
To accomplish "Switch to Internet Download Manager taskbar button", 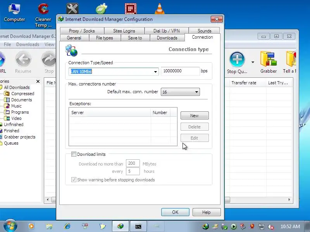I will pyautogui.click(x=121, y=226).
